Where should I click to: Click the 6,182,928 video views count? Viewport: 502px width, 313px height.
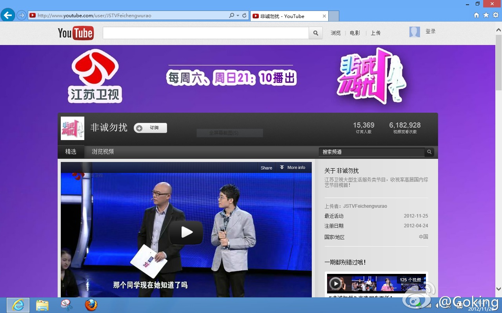click(405, 125)
